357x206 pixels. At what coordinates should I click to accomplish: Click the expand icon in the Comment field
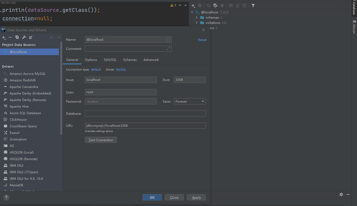click(x=168, y=49)
